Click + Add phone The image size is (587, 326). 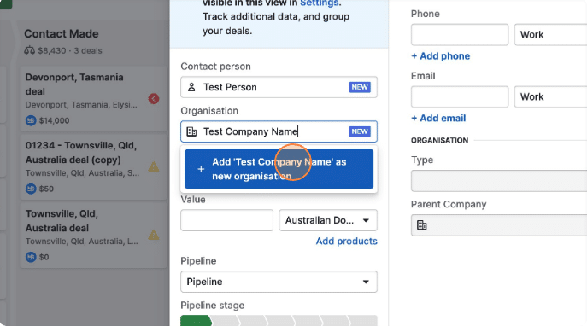point(440,56)
